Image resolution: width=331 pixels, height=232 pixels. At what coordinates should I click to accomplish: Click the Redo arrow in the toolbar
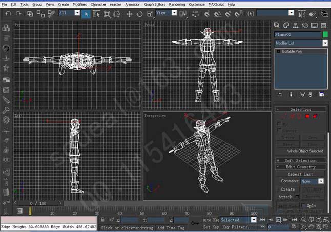[x=18, y=14]
